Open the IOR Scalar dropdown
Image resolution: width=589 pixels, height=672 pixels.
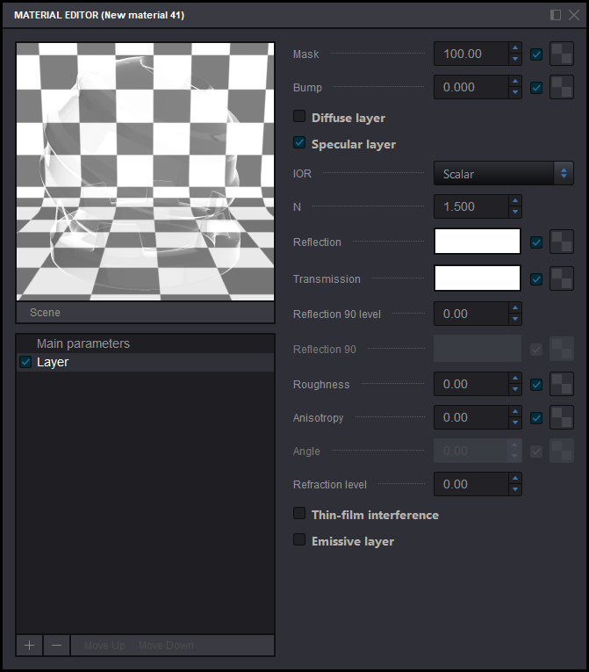(x=503, y=174)
